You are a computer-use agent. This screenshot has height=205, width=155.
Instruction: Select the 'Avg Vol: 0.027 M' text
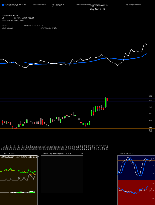[99, 6]
